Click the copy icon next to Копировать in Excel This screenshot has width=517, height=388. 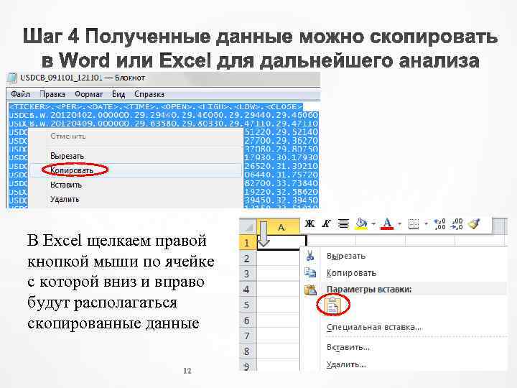(x=310, y=272)
